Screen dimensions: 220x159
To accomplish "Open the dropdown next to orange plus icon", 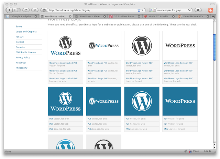I will pyautogui.click(x=214, y=10).
